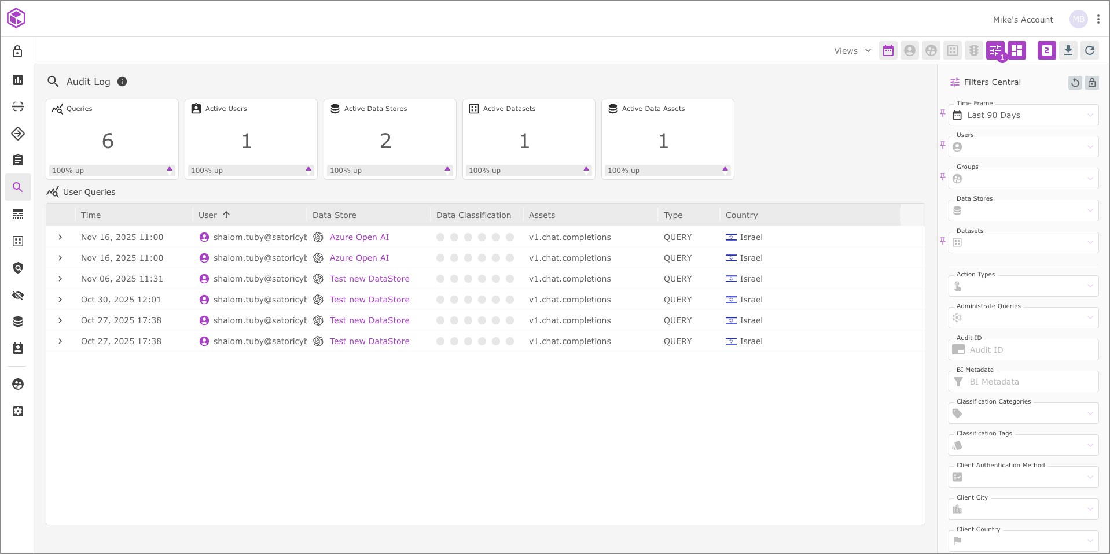Click the Audit Log info icon

pyautogui.click(x=122, y=82)
